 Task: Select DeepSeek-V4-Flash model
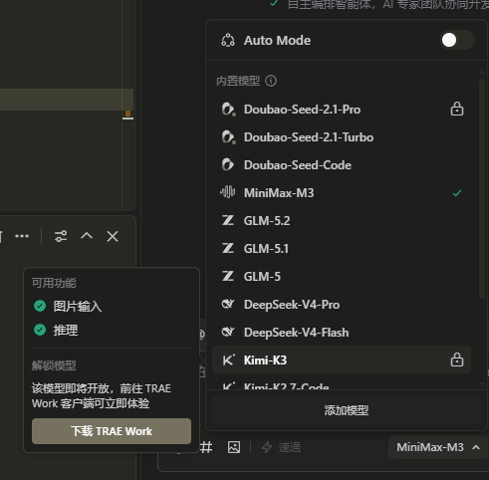point(342,333)
